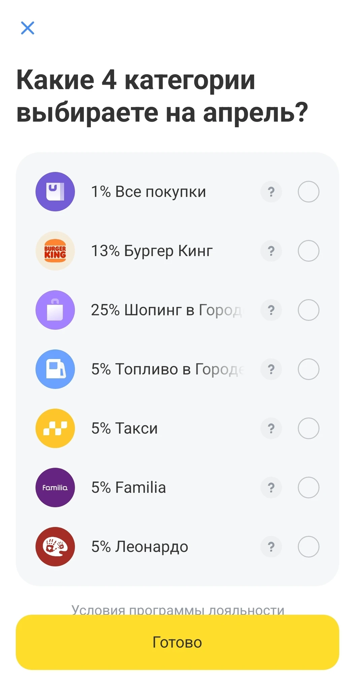Select the '13% Бургер Кинг' radio button

pos(309,251)
